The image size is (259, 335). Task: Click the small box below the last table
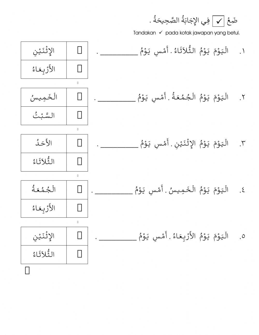[27, 271]
